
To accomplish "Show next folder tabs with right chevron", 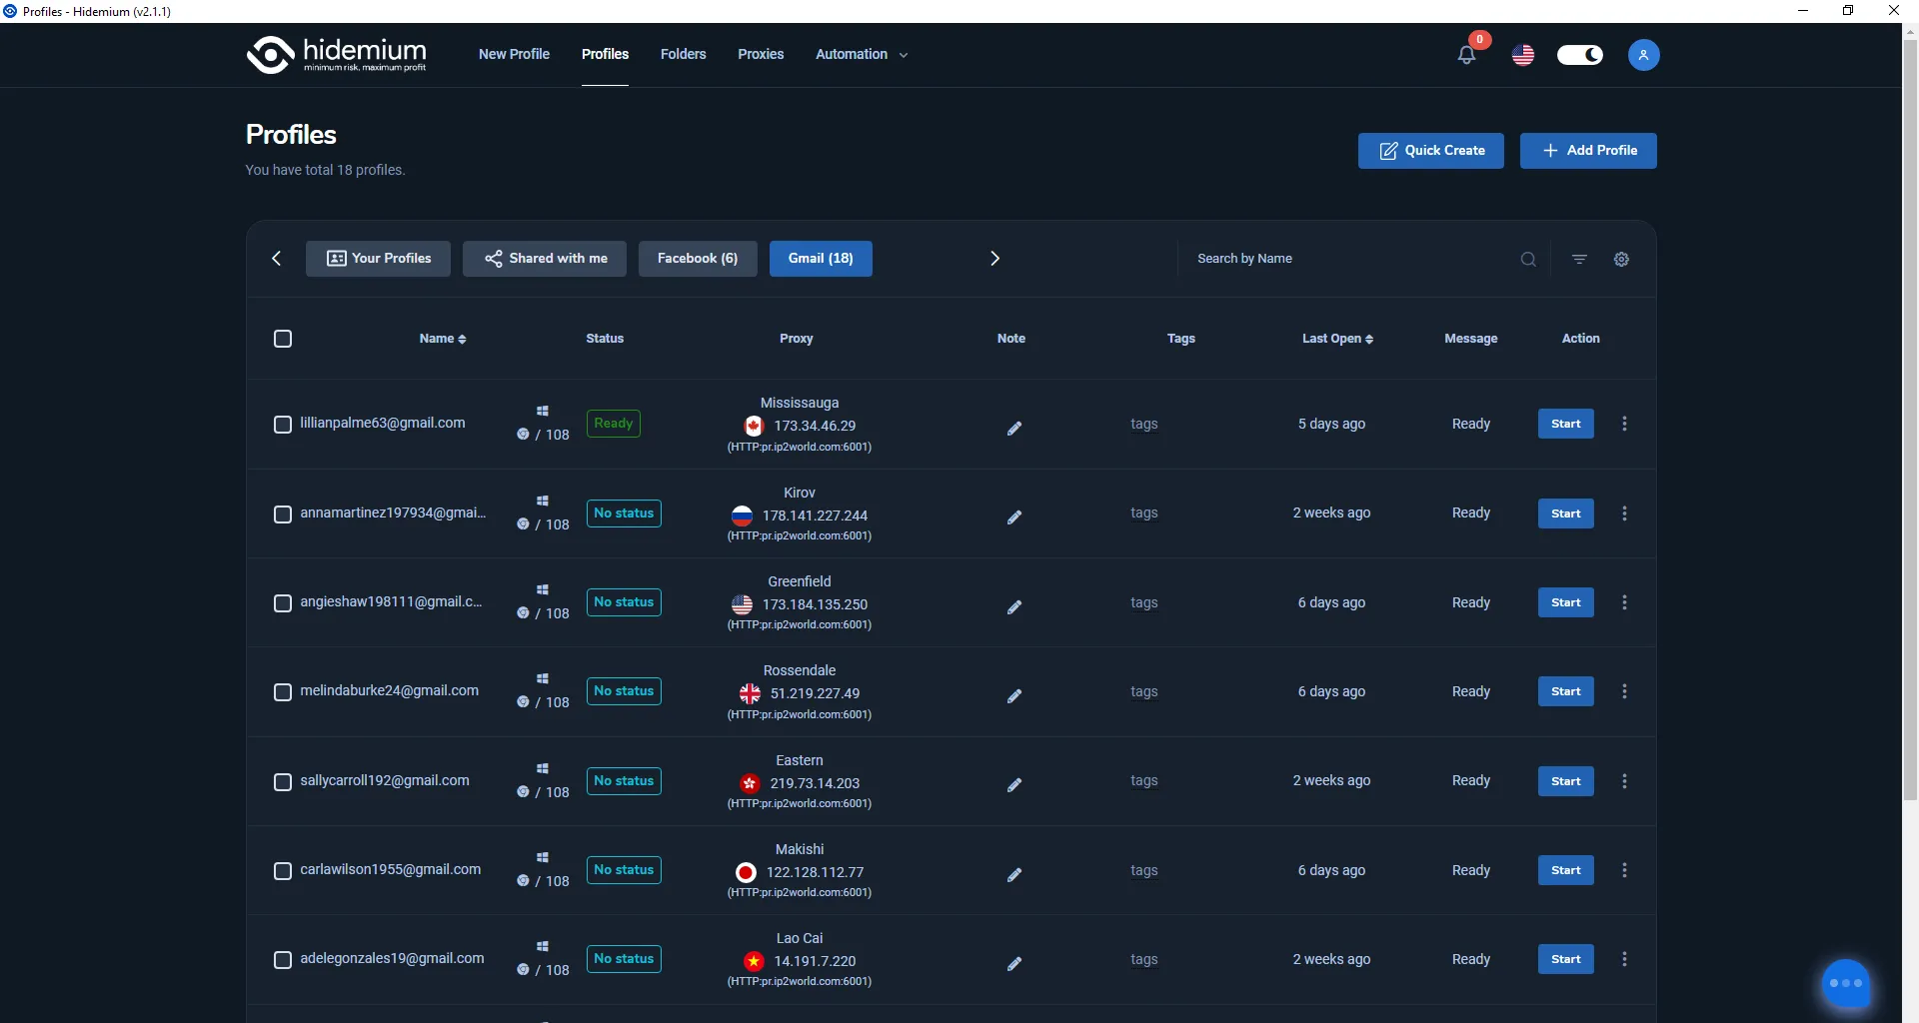I will (994, 259).
